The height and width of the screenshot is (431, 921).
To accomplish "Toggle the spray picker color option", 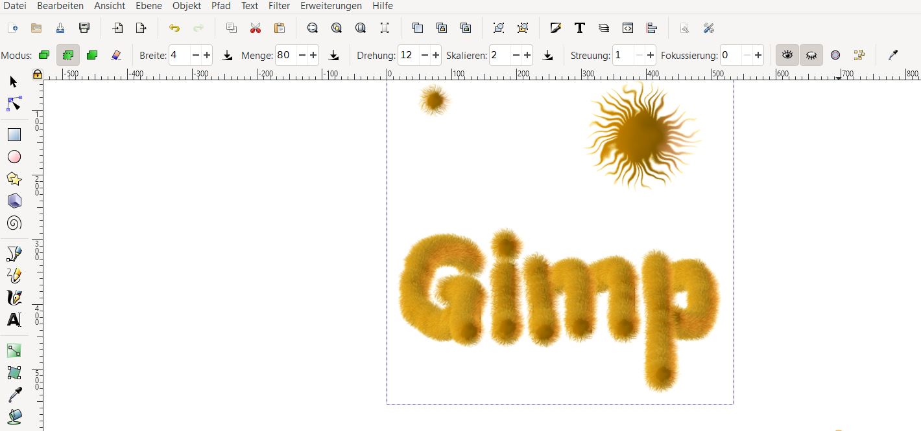I will click(859, 55).
